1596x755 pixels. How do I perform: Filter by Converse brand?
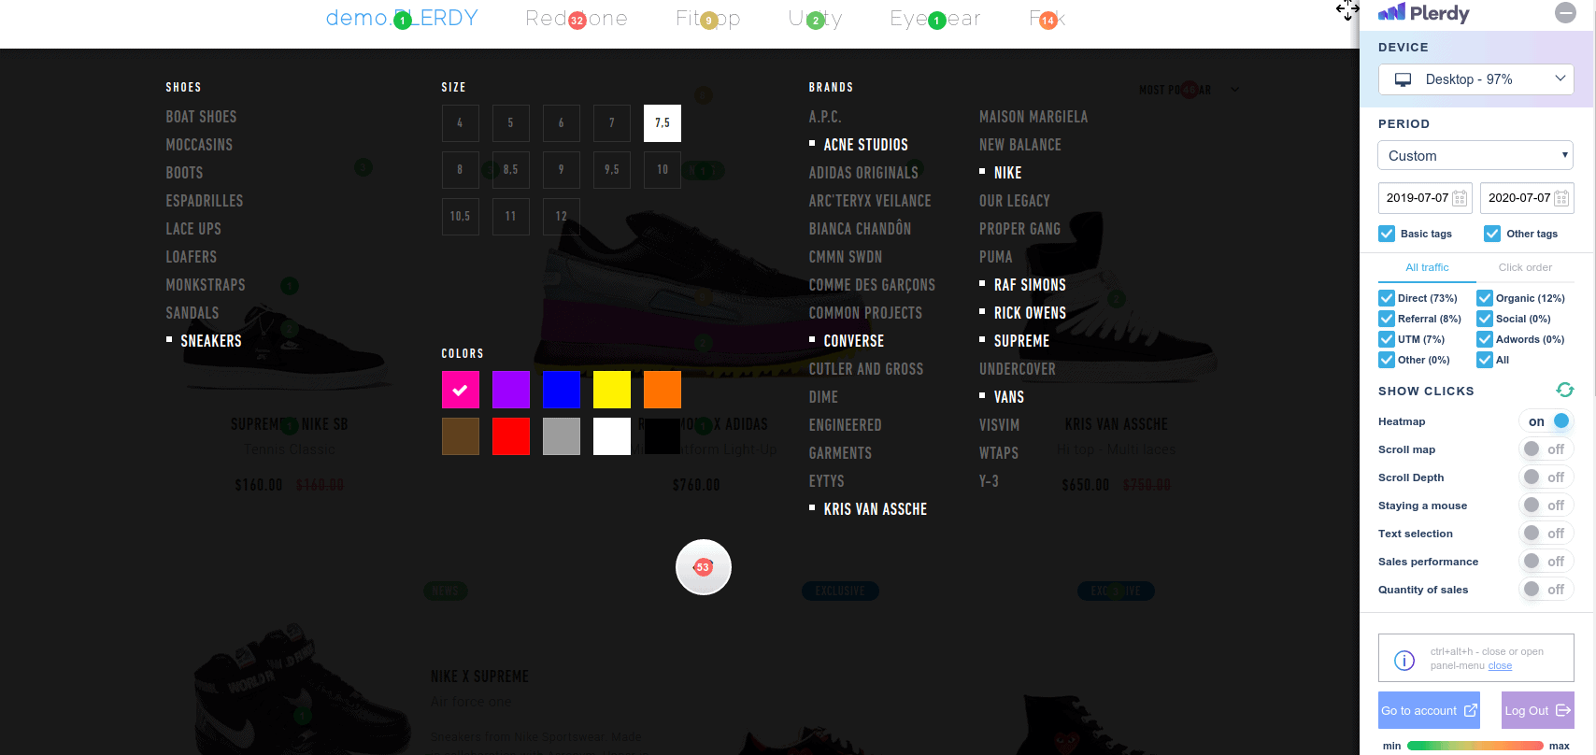pos(853,341)
